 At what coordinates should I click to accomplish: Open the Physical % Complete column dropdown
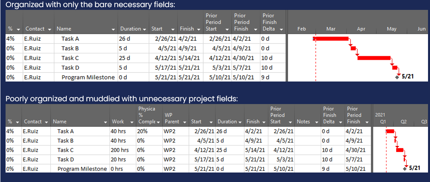point(158,122)
